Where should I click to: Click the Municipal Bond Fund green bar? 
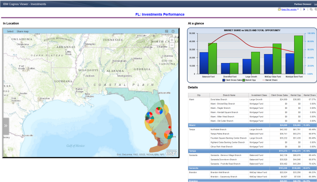click(299, 55)
